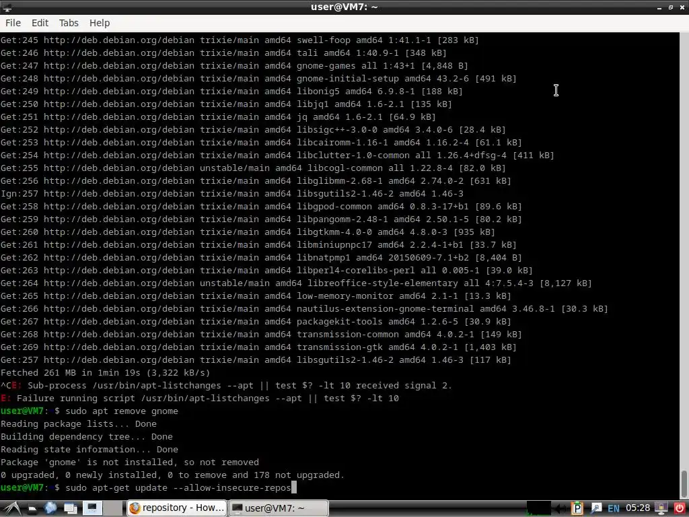The image size is (689, 517).
Task: Click the 'Get:262' libnatpmp1 line
Action: pos(261,258)
